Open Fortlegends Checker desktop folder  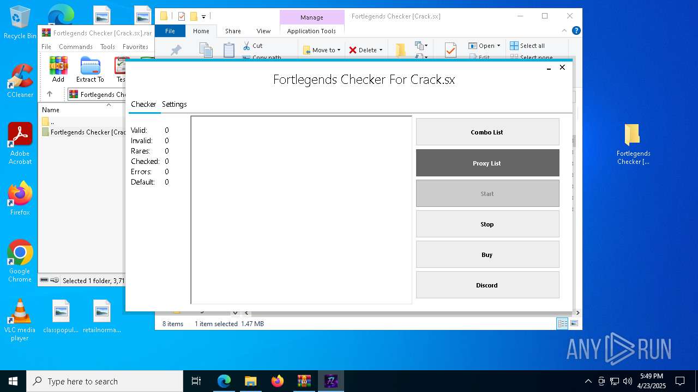(633, 144)
